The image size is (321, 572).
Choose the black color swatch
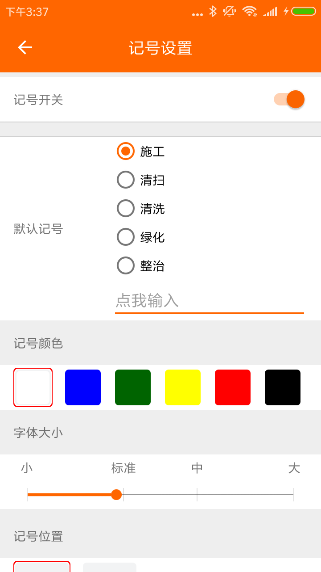coord(283,387)
